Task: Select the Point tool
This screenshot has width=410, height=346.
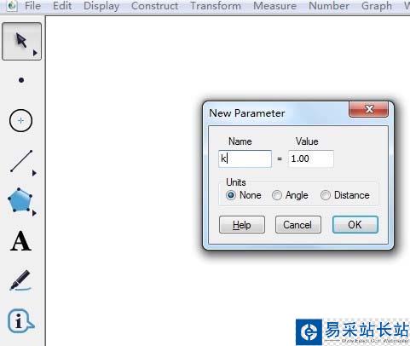Action: click(21, 80)
